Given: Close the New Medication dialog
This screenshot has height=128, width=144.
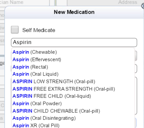Looking at the screenshot, I should 143,6.
